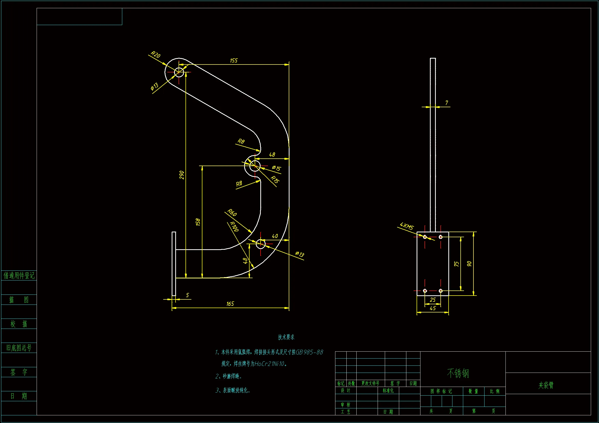Click the 旧底图总号 cell in left margin
Screen dimensions: 599x423
[x=19, y=348]
